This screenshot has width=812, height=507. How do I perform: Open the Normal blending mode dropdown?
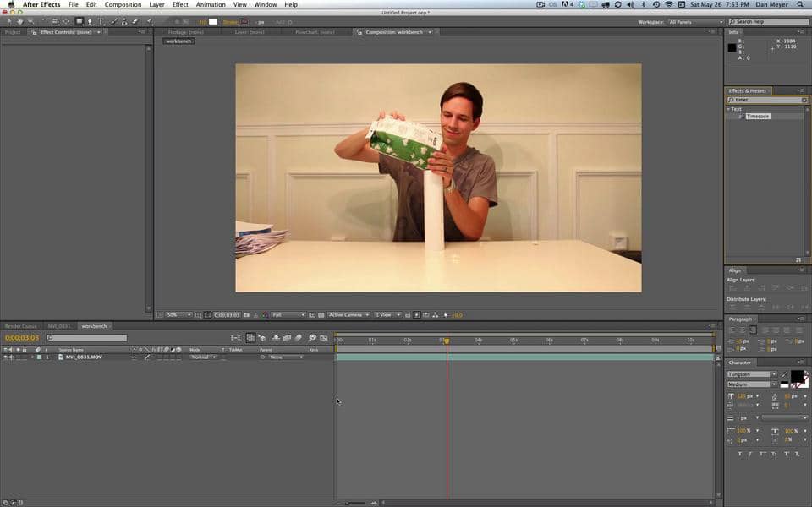click(203, 357)
